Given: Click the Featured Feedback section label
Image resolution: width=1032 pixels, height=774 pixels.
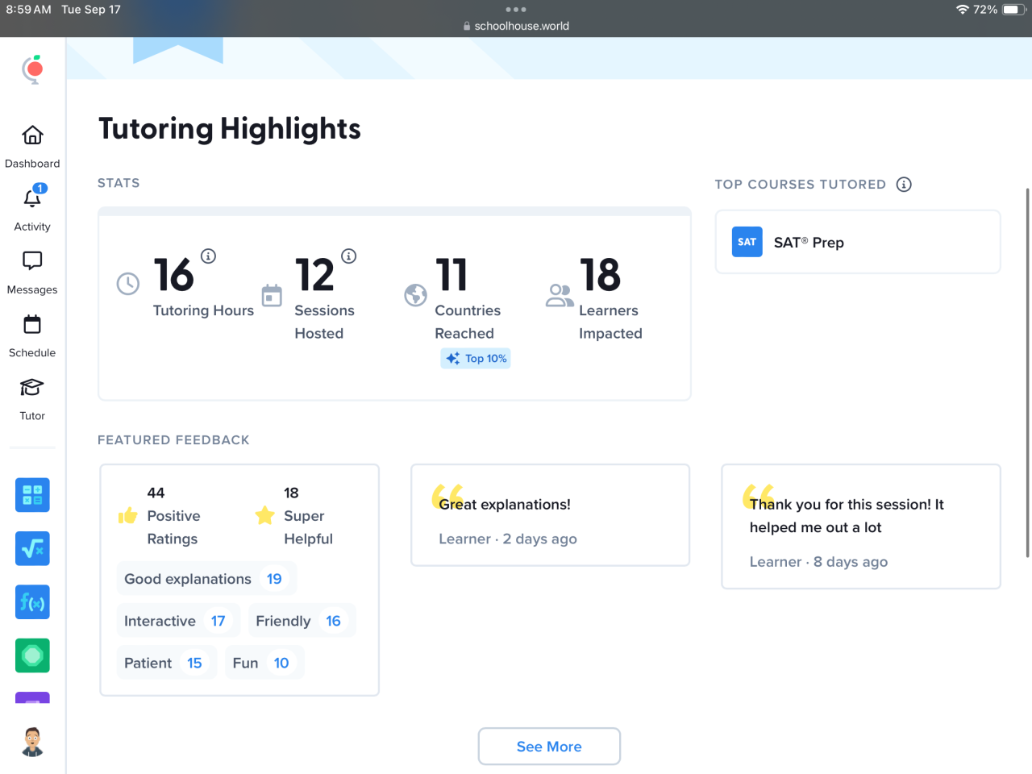Looking at the screenshot, I should tap(173, 440).
